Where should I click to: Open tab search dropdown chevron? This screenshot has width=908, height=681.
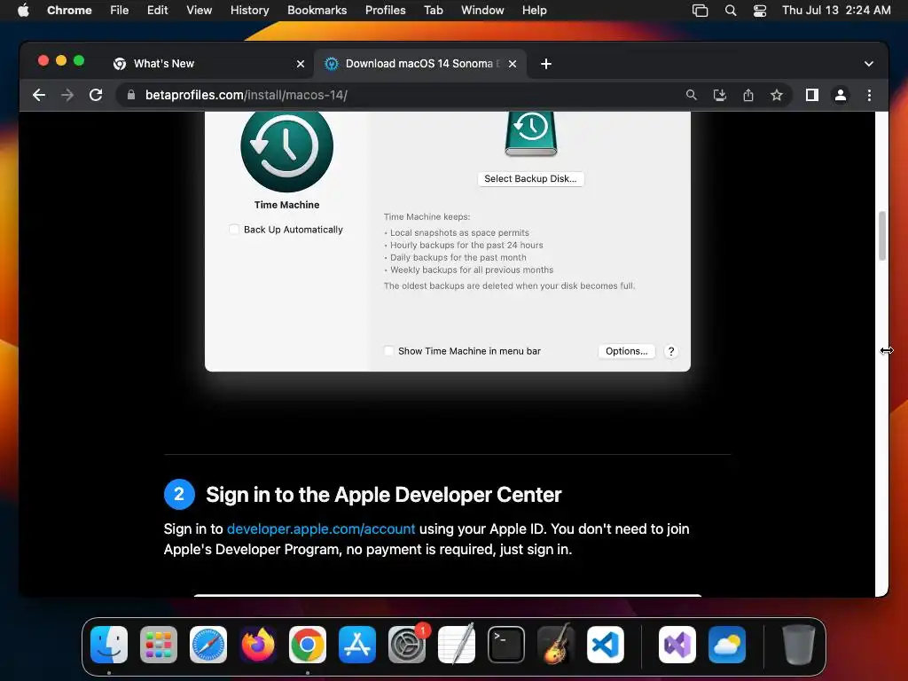(x=869, y=64)
